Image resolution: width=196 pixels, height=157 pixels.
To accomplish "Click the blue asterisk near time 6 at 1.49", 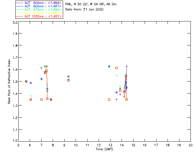I will pos(31,83).
